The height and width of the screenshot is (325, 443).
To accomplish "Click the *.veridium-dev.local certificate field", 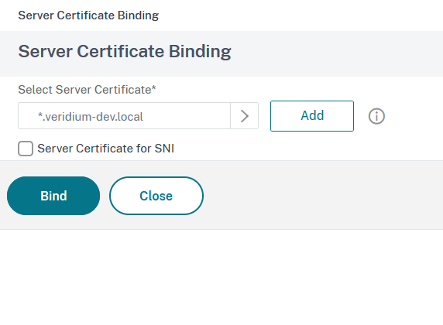I will pyautogui.click(x=125, y=116).
